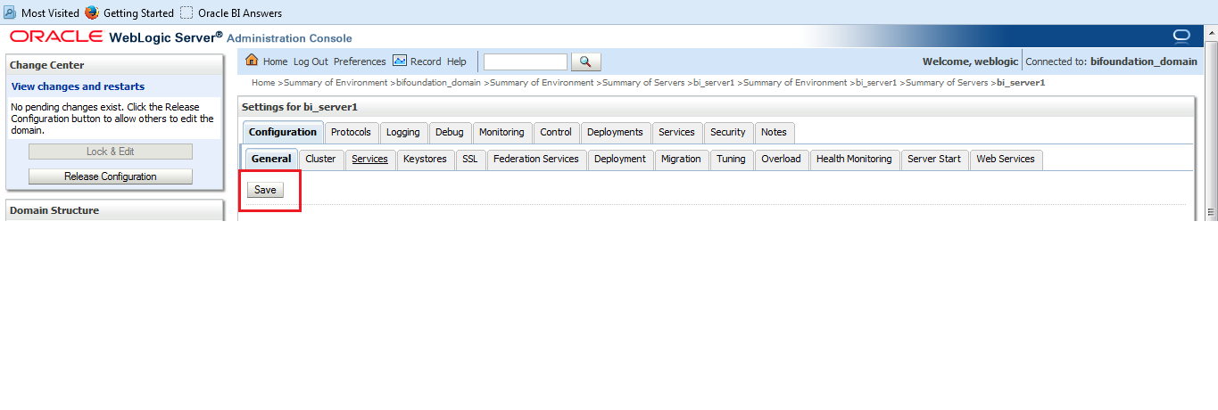Open Help in the toolbar

tap(456, 61)
